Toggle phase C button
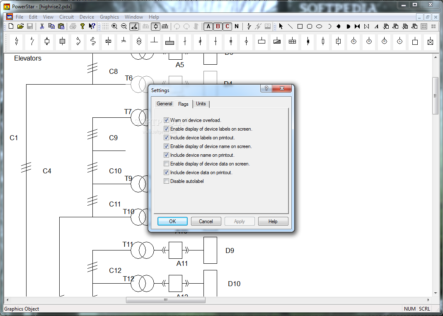The height and width of the screenshot is (316, 443). pos(227,26)
